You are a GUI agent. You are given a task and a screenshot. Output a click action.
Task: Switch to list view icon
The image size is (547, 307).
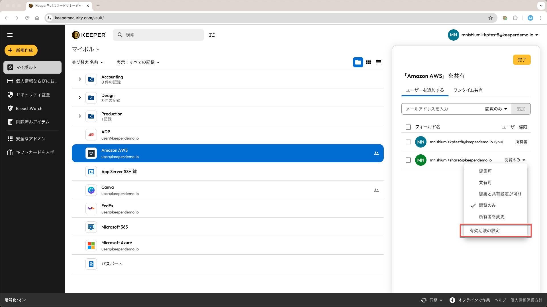pos(379,62)
